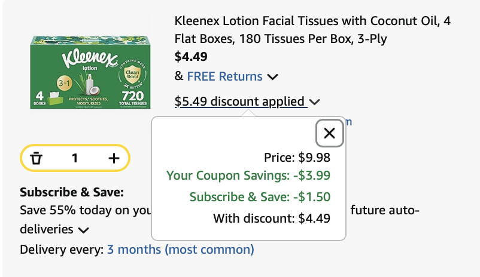480x277 pixels.
Task: Close the discount details popover
Action: tap(329, 133)
